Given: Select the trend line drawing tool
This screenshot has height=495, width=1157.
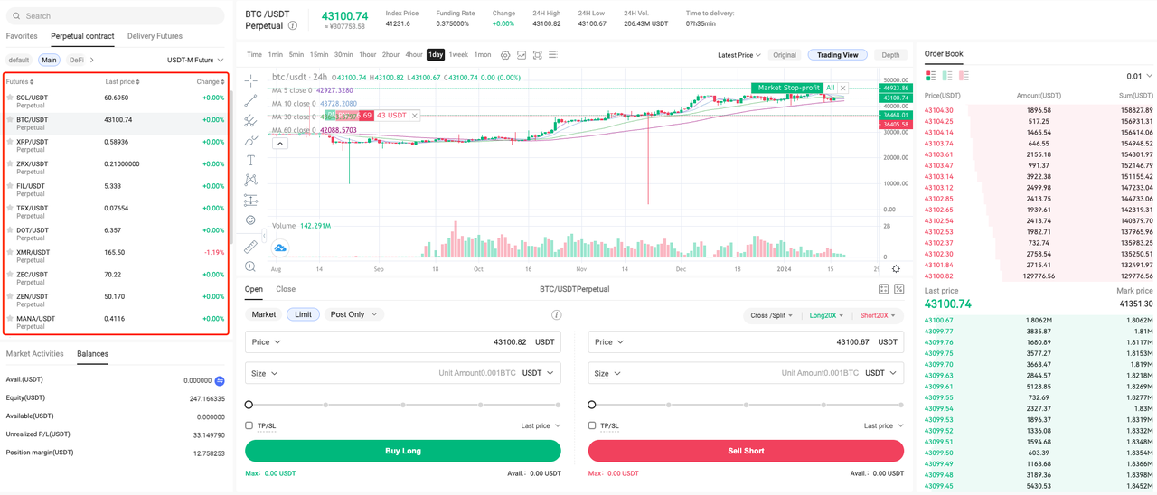Looking at the screenshot, I should [250, 100].
